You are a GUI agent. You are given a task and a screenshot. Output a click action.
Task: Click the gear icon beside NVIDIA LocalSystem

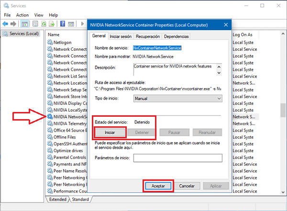50,110
